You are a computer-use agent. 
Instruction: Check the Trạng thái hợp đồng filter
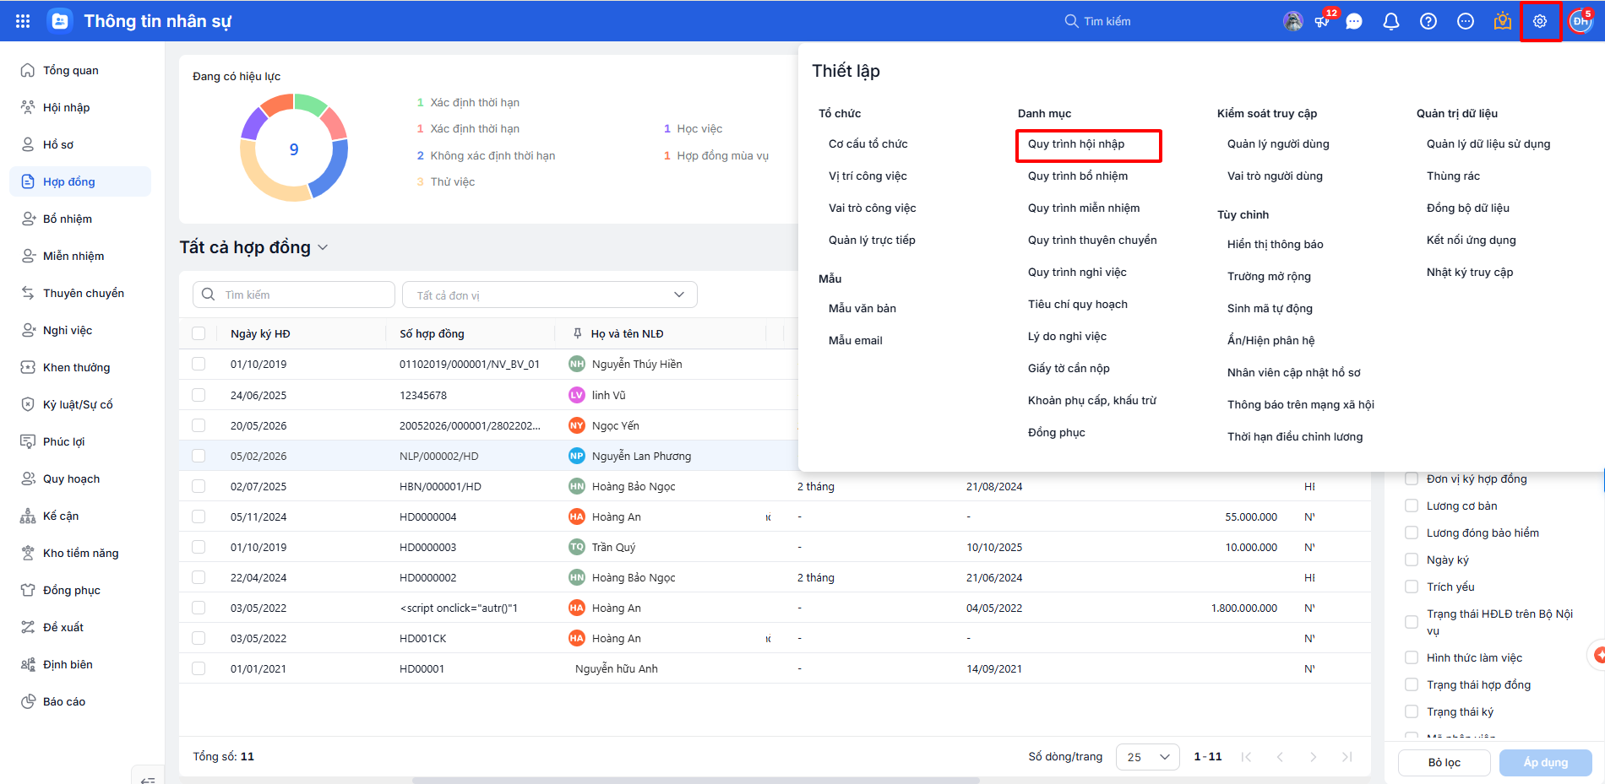[1412, 684]
